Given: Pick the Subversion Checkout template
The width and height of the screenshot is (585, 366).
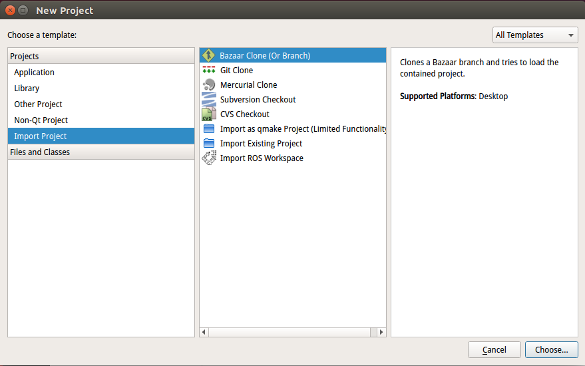Looking at the screenshot, I should click(x=293, y=99).
